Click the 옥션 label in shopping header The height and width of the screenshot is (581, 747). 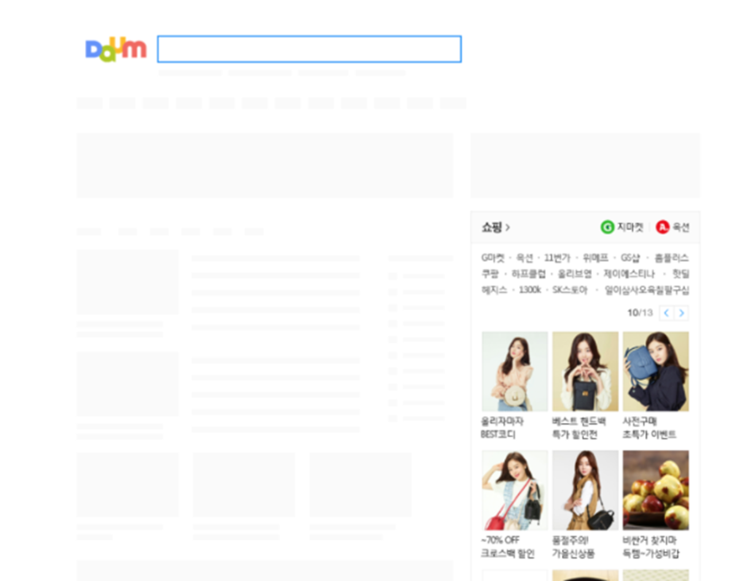click(681, 227)
